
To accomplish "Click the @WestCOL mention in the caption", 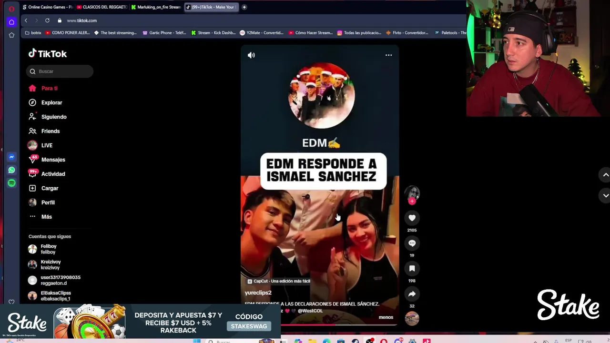I will click(x=310, y=311).
